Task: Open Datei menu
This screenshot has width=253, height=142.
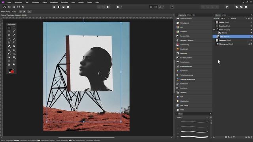Action: [x=9, y=2]
